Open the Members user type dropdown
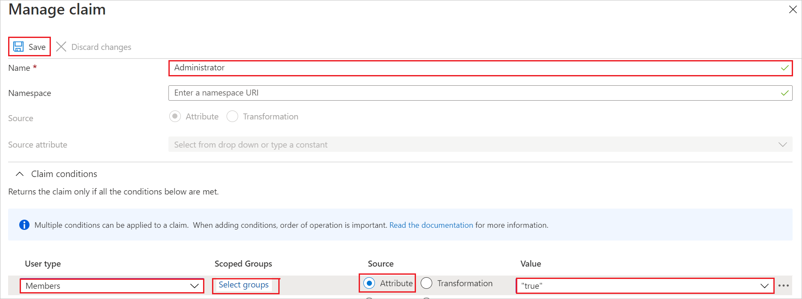Screen dimensions: 802x299 (112, 286)
